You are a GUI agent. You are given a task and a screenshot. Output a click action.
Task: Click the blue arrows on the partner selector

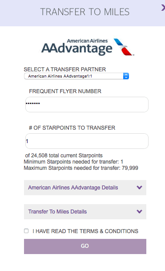coord(126,76)
